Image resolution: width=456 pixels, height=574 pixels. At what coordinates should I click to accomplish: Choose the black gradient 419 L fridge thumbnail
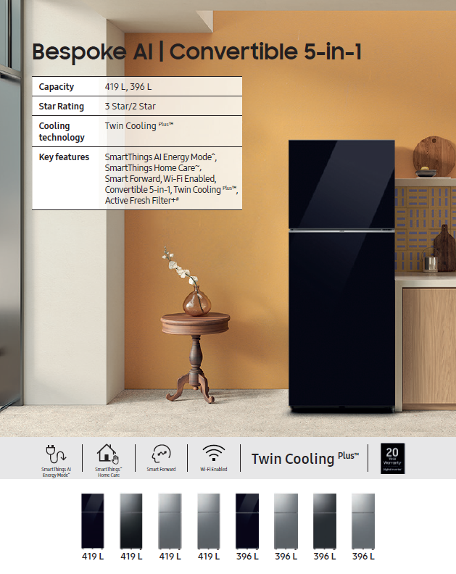[x=131, y=521]
